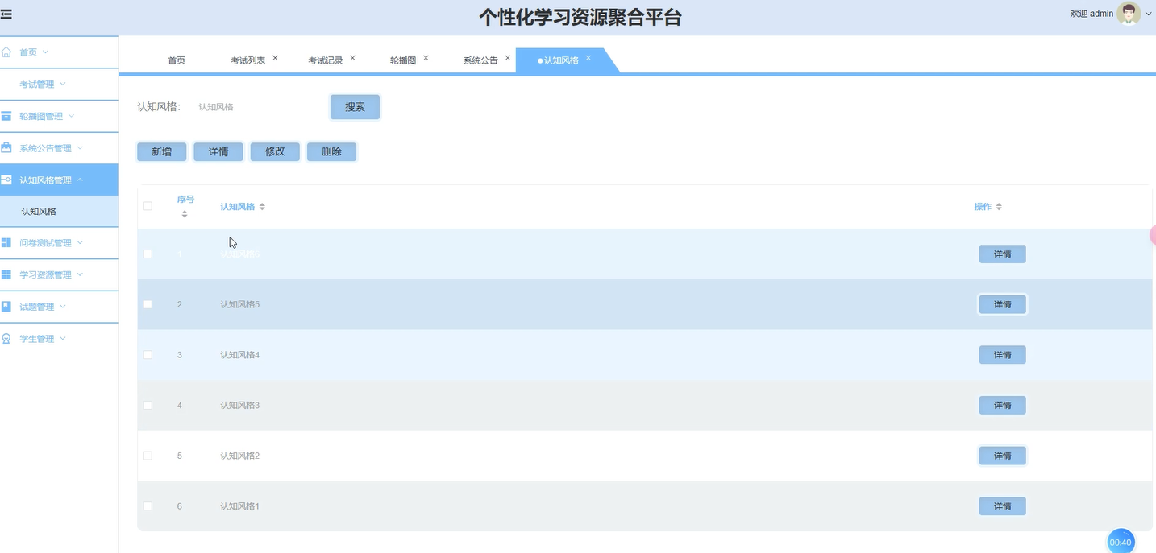Click the toolbar 详情 button
This screenshot has height=553, width=1156.
click(218, 151)
